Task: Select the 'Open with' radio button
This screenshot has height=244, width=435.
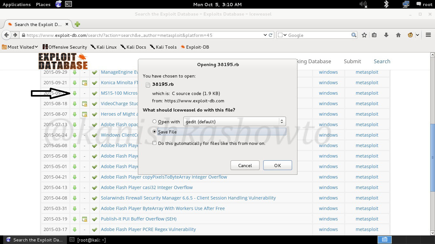Action: pos(154,121)
